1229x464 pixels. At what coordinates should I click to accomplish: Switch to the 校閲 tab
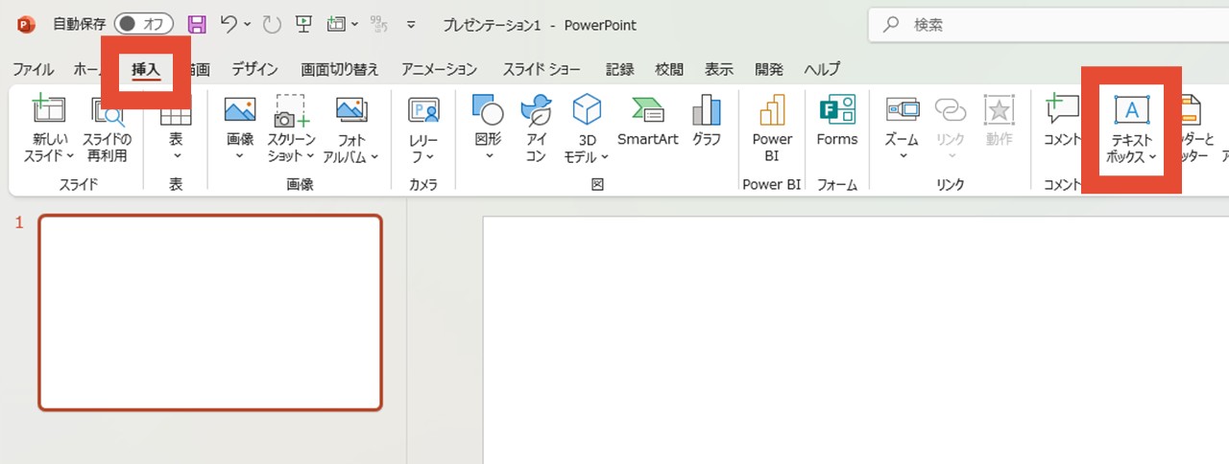click(669, 69)
